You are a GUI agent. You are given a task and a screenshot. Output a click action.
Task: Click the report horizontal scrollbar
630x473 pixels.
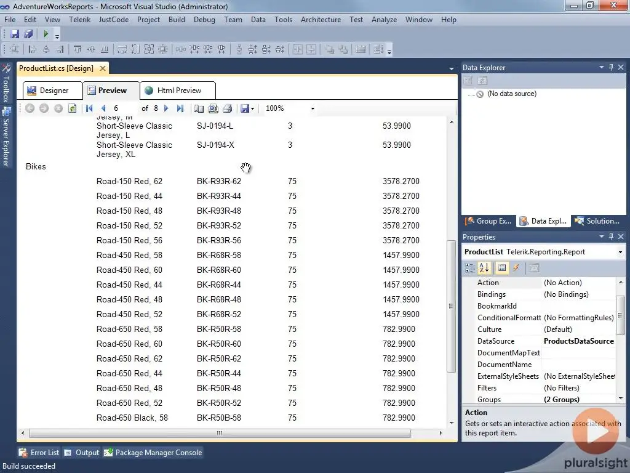pos(220,433)
